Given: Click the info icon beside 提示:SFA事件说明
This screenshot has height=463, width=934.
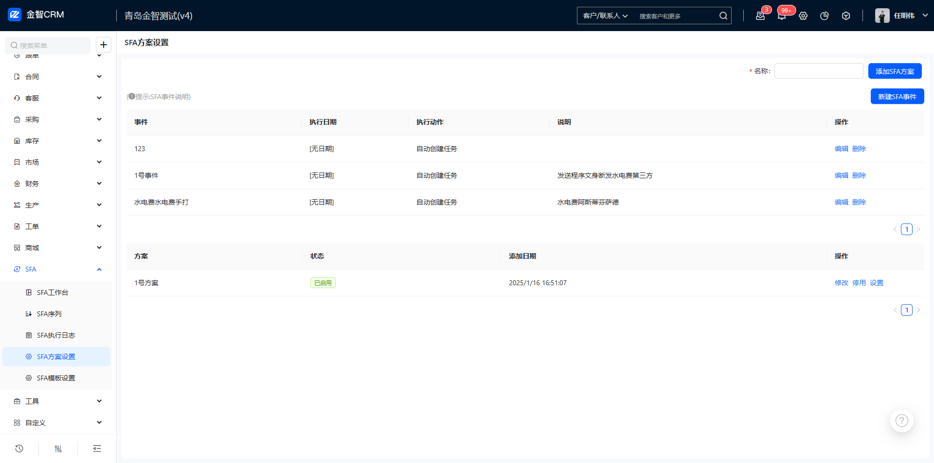Looking at the screenshot, I should pos(131,96).
